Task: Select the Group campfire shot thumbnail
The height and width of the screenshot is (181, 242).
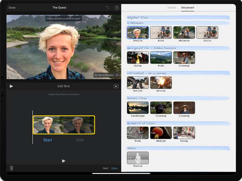Action: pos(138,58)
